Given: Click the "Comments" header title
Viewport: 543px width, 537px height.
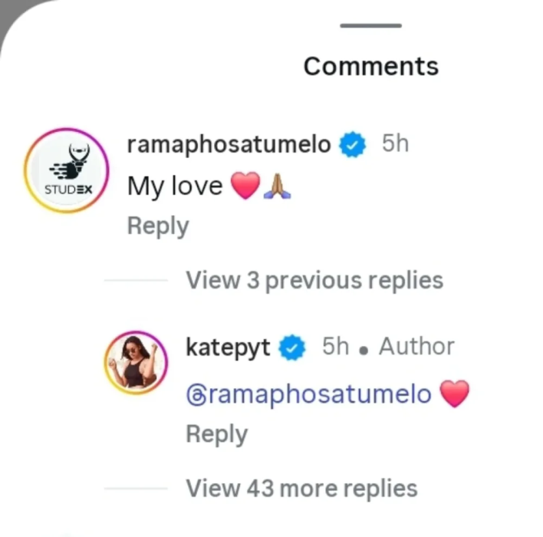Looking at the screenshot, I should (370, 66).
